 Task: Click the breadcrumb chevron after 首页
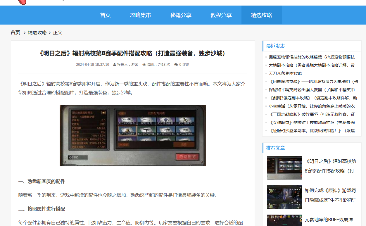click(25, 33)
